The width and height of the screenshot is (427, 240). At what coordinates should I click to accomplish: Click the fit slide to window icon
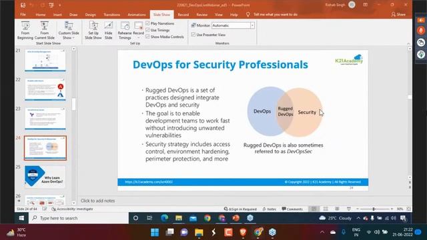coord(409,209)
